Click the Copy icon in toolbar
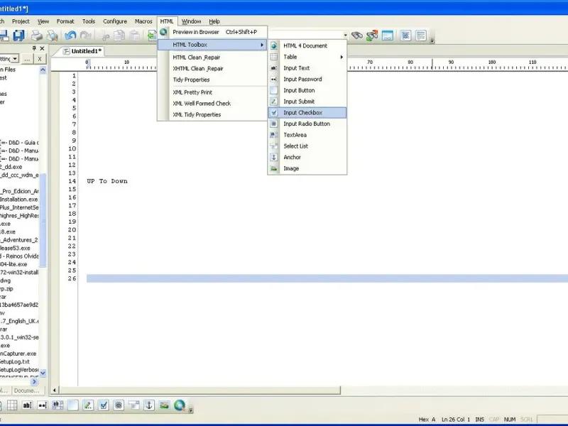The image size is (568, 426). (119, 35)
